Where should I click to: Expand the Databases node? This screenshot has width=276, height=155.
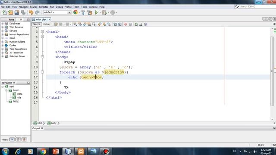(x=3, y=23)
